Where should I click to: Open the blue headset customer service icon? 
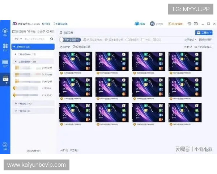(137, 24)
